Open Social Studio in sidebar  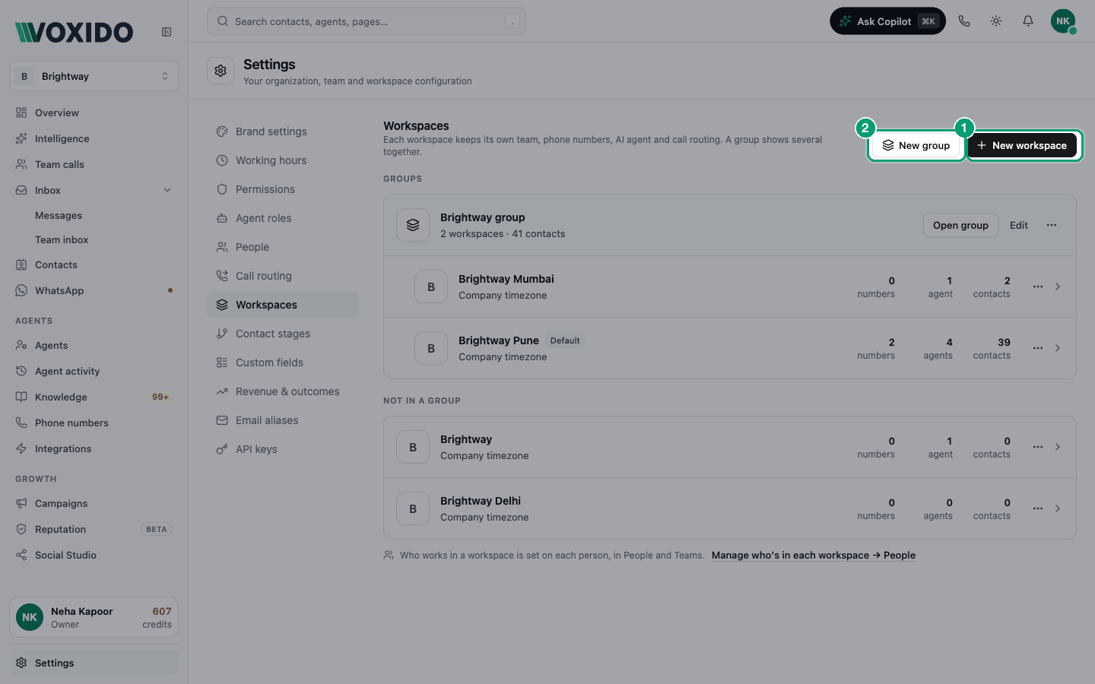point(94,555)
